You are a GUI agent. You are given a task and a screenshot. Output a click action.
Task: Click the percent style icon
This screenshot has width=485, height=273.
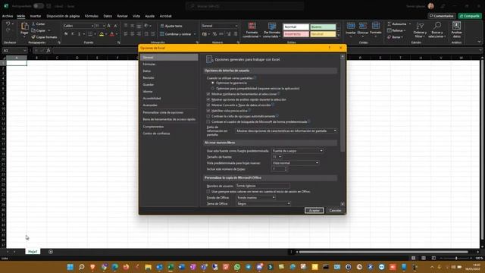tap(214, 34)
